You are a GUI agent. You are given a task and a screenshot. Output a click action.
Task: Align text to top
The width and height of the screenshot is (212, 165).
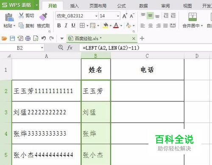[x=143, y=15]
